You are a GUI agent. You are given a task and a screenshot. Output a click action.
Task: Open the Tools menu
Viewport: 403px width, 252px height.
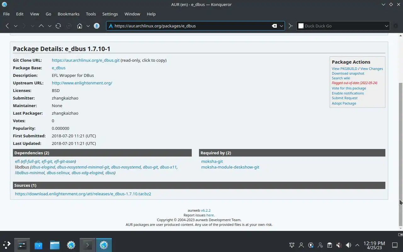tap(91, 14)
